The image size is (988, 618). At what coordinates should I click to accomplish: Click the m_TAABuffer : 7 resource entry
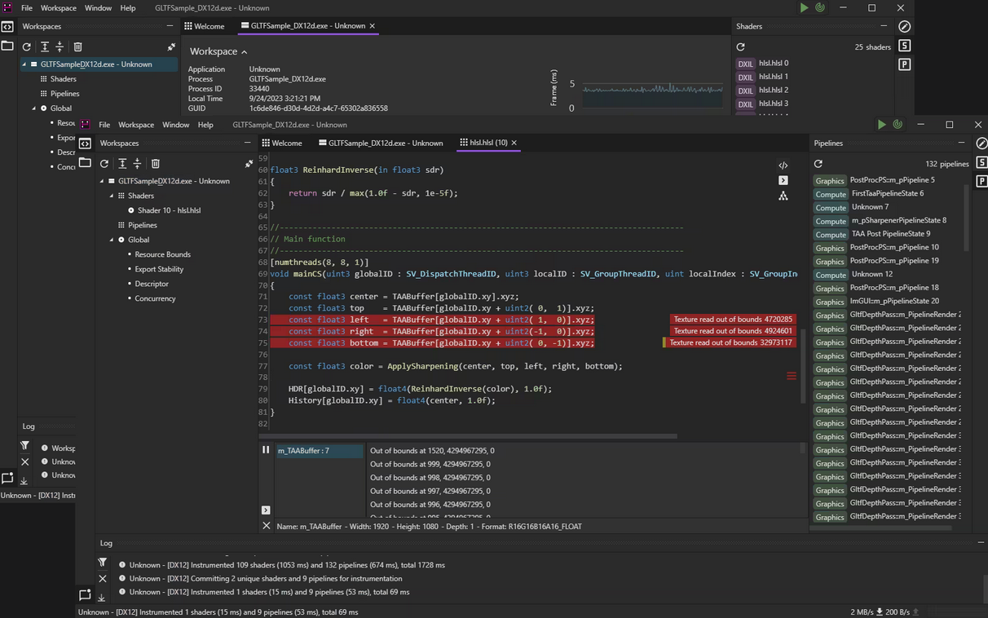tap(319, 451)
